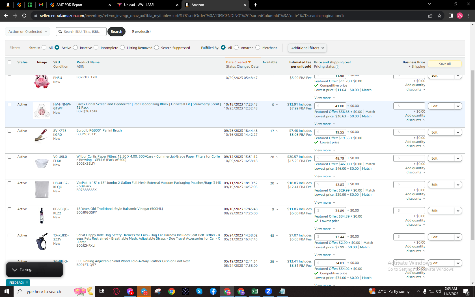This screenshot has height=297, width=475.
Task: Sort by the Available column header
Action: [270, 62]
